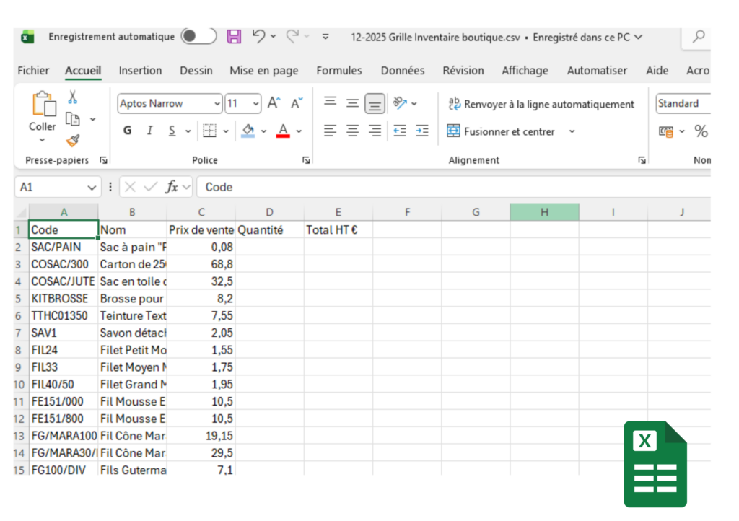Image resolution: width=739 pixels, height=521 pixels.
Task: Select cell containing KITBROSSE
Action: (63, 298)
